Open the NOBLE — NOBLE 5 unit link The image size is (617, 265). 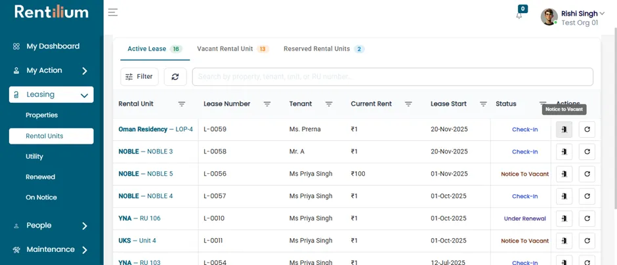tap(146, 174)
